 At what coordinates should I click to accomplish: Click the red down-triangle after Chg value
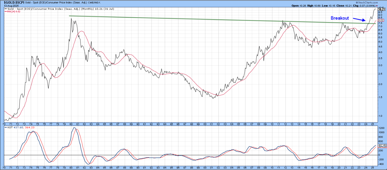[377, 5]
